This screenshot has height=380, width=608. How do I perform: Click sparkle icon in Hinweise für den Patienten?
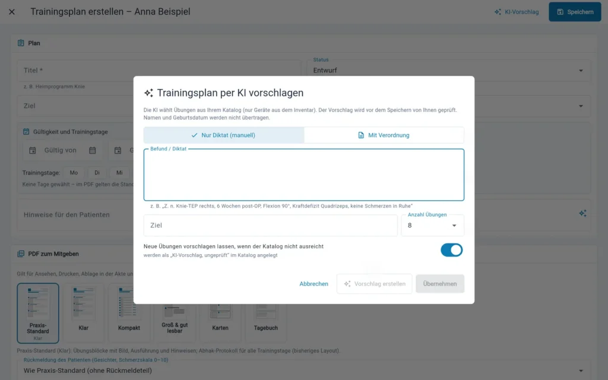[582, 213]
